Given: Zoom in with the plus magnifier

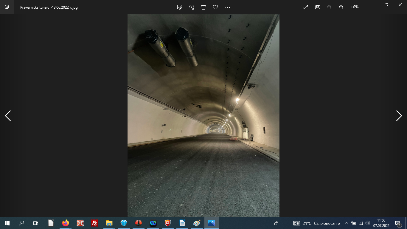Looking at the screenshot, I should click(341, 7).
